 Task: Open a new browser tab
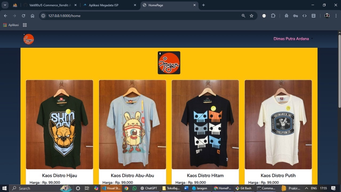tap(203, 5)
